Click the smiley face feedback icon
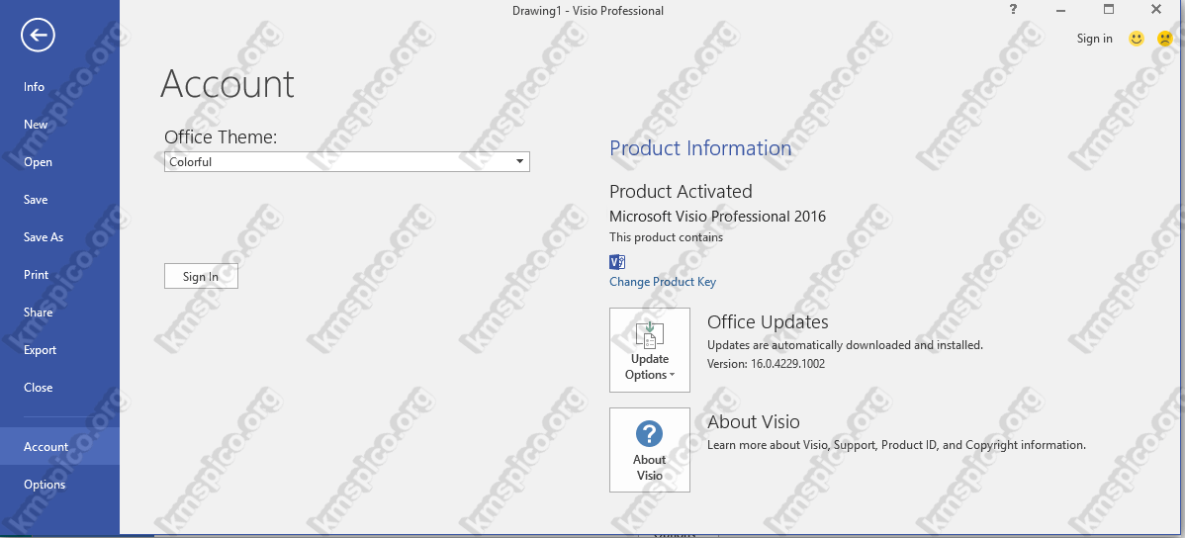The width and height of the screenshot is (1185, 538). 1136,39
